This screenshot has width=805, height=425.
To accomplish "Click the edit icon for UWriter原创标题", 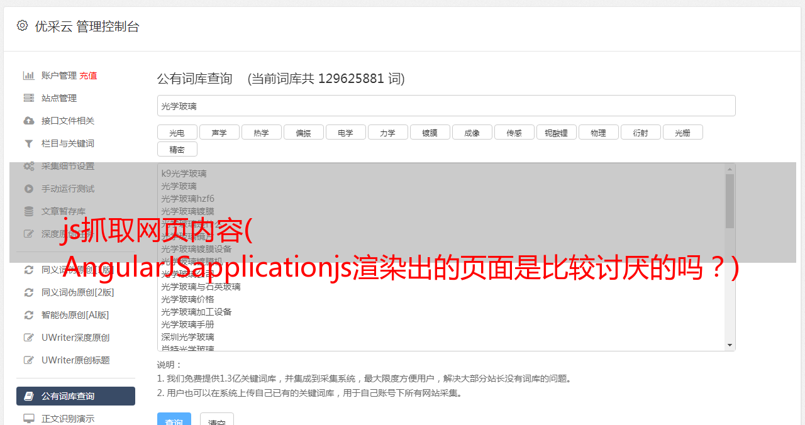I will click(29, 360).
